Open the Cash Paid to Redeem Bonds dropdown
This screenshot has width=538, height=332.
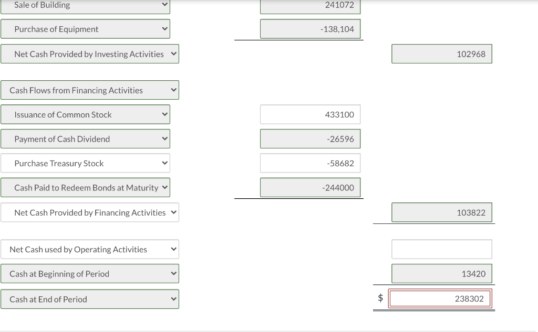pos(86,187)
